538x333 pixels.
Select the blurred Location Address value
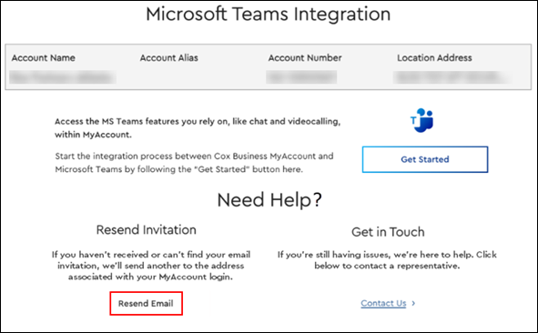point(452,77)
